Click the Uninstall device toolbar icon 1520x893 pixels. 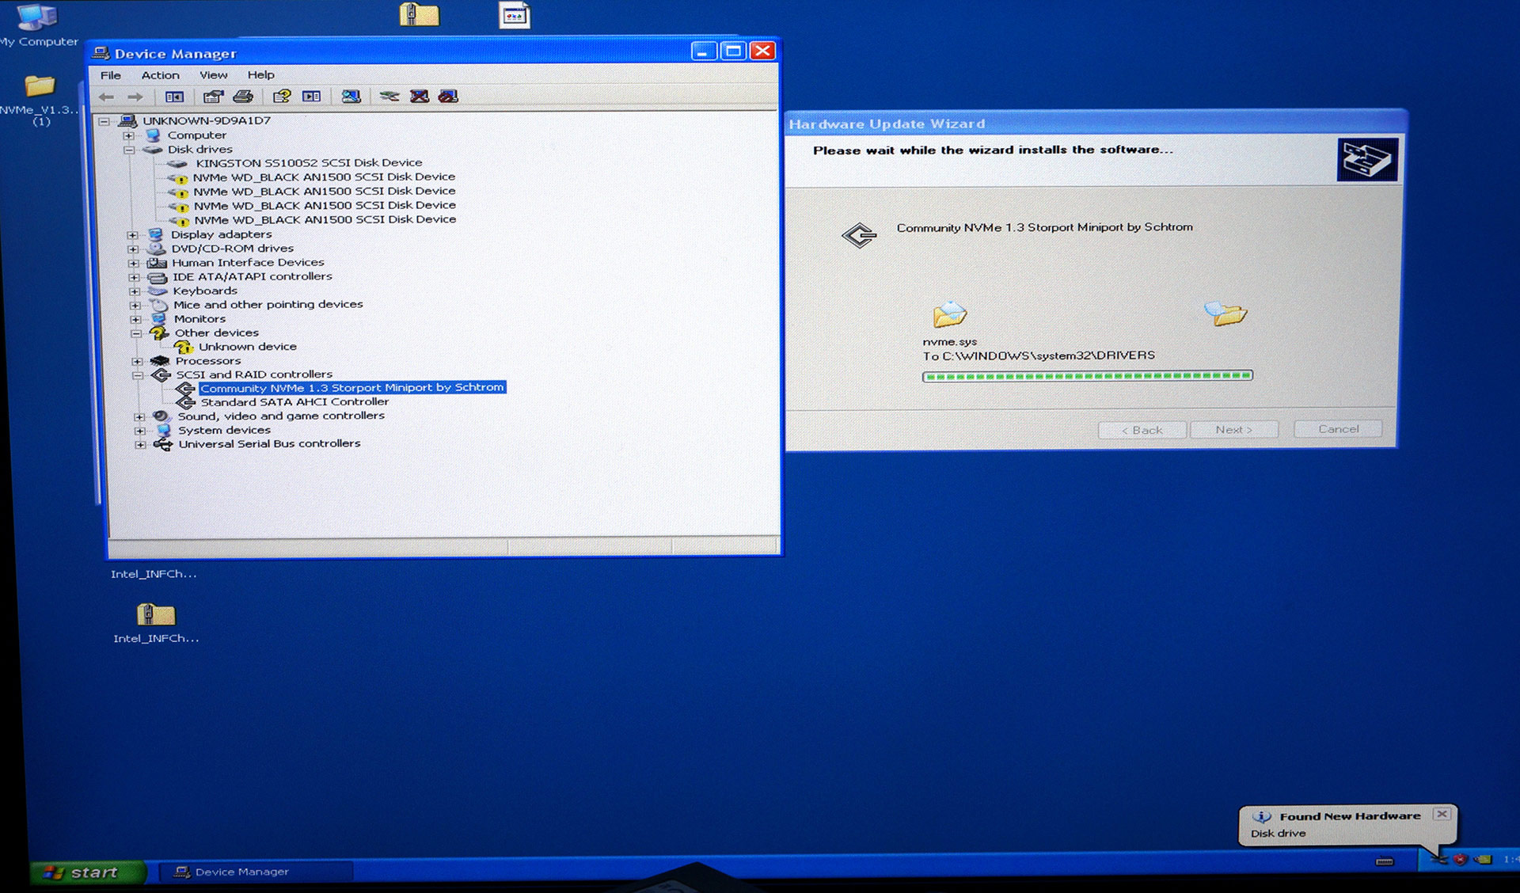click(419, 97)
